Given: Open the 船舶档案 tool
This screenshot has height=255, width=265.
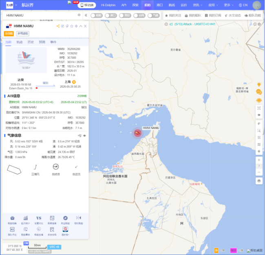Looking at the screenshot, I should 12,220.
